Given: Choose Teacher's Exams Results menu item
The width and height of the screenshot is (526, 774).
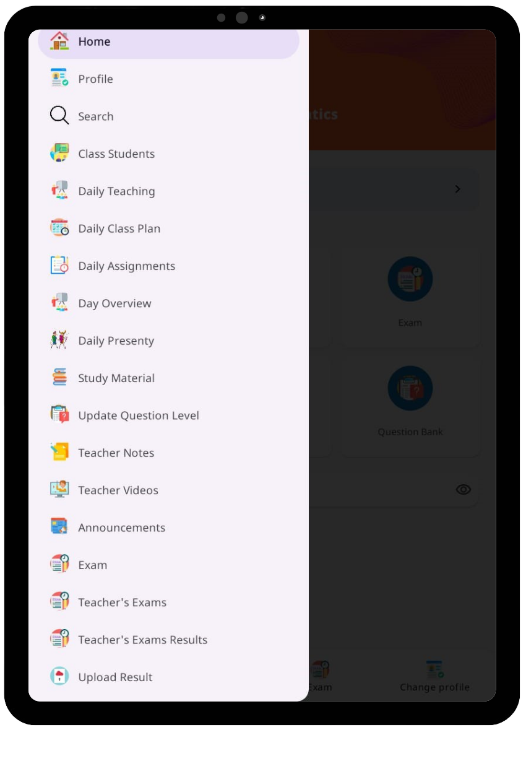Looking at the screenshot, I should [x=168, y=640].
